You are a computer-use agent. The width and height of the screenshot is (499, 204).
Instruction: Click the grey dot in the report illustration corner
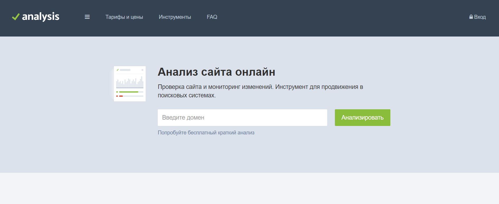[142, 70]
